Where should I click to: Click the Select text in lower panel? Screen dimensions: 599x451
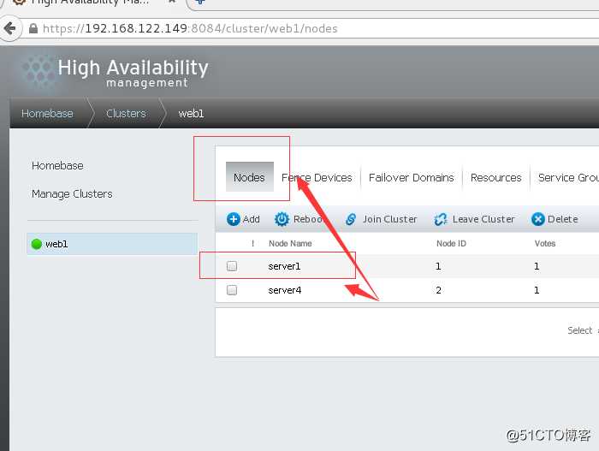click(x=580, y=330)
